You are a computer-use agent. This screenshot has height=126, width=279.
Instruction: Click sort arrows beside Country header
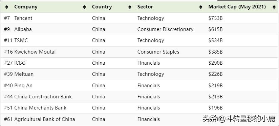(130, 7)
